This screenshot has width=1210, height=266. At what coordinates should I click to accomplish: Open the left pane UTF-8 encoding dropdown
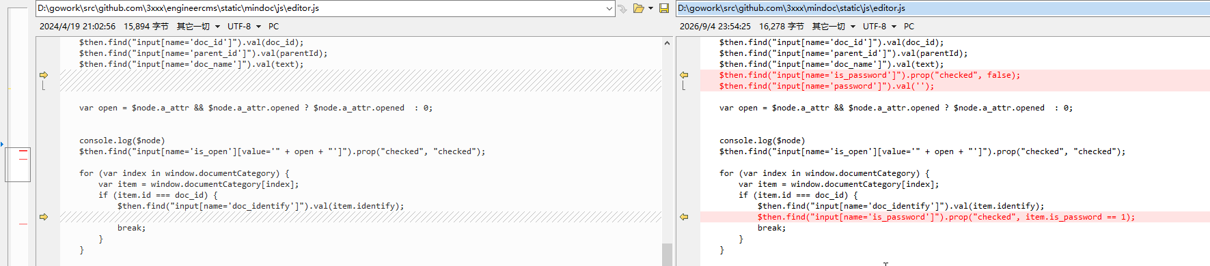244,27
